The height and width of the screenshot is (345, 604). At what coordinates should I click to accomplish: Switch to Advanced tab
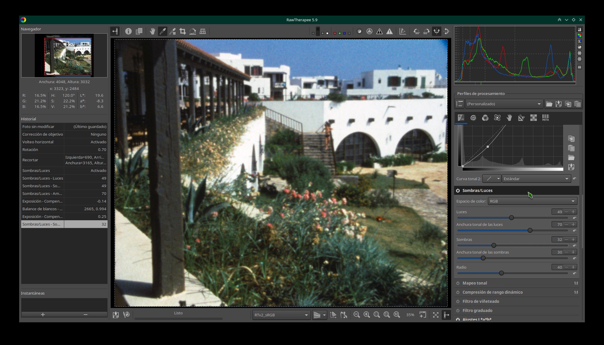[x=497, y=118]
